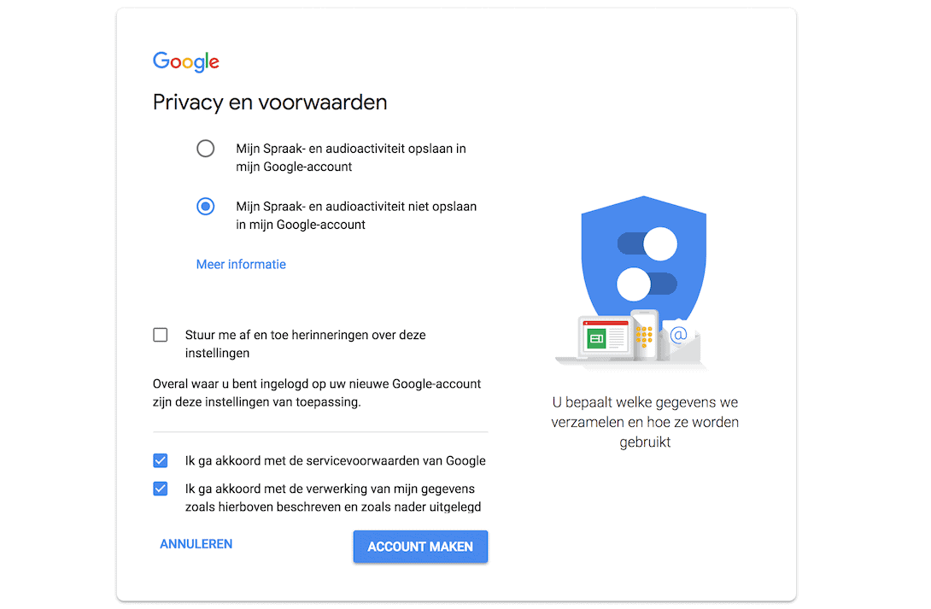Enable reminders about these settings
Screen dimensions: 931x609
(x=160, y=335)
